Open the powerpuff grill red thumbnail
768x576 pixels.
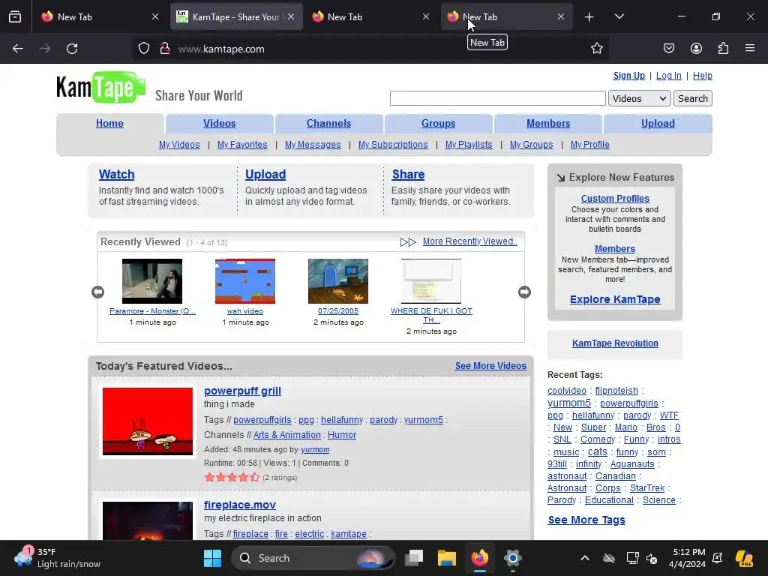148,421
